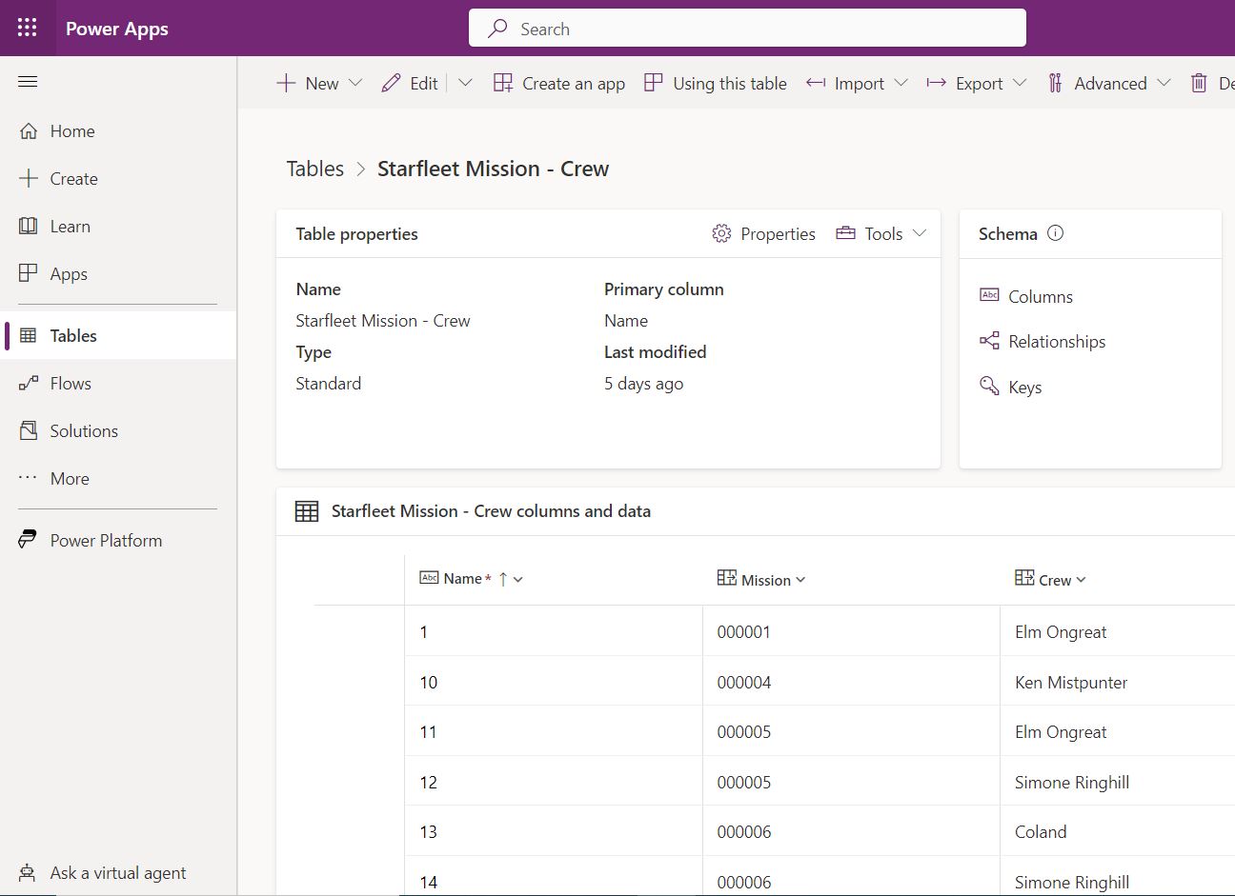The height and width of the screenshot is (896, 1235).
Task: Select Using this table in toolbar
Action: (716, 84)
